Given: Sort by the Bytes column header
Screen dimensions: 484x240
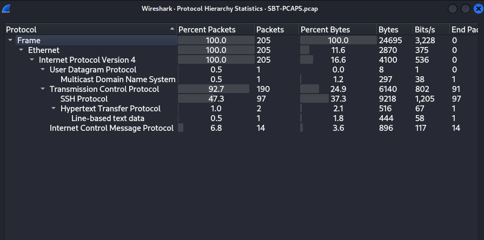Looking at the screenshot, I should [394, 30].
